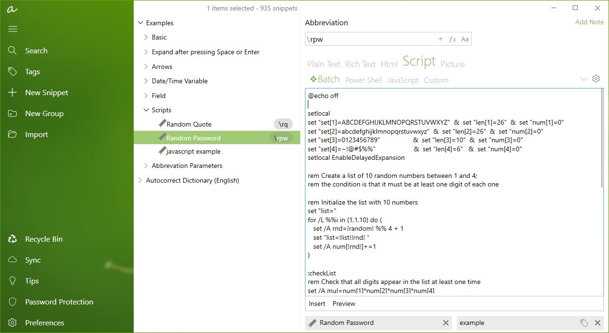
Task: Click the Add Note link
Action: pyautogui.click(x=589, y=22)
